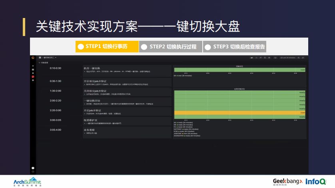The image size is (335, 188).
Task: Click the user avatar at sidebar bottom
Action: click(x=33, y=168)
